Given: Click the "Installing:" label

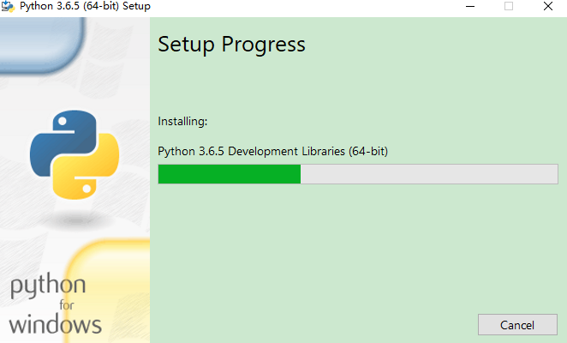Looking at the screenshot, I should 182,122.
